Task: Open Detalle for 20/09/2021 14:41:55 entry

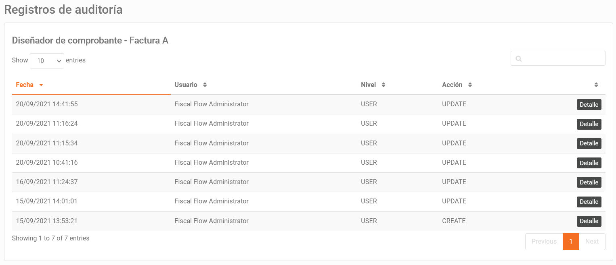Action: [589, 105]
